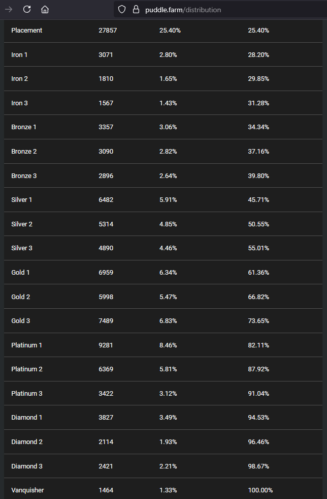Reload the page with the refresh icon
Viewport: 327px width, 499px height.
(x=27, y=9)
